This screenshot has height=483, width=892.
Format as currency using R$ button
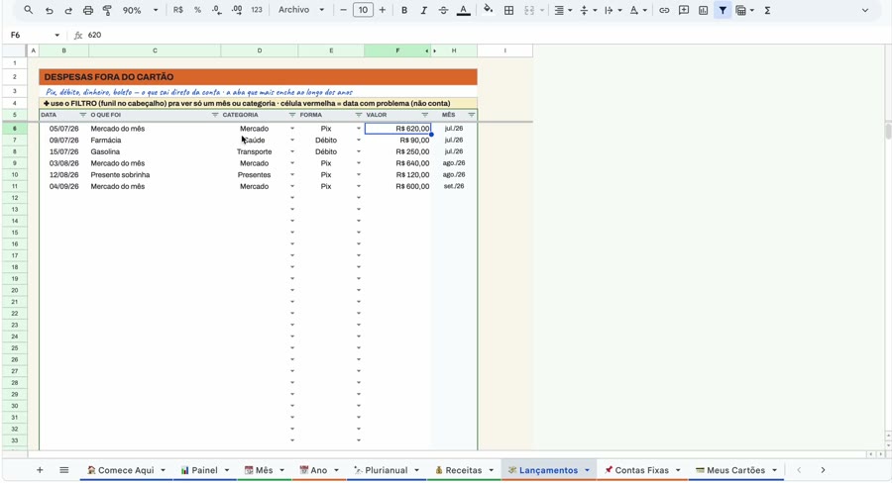pyautogui.click(x=178, y=10)
